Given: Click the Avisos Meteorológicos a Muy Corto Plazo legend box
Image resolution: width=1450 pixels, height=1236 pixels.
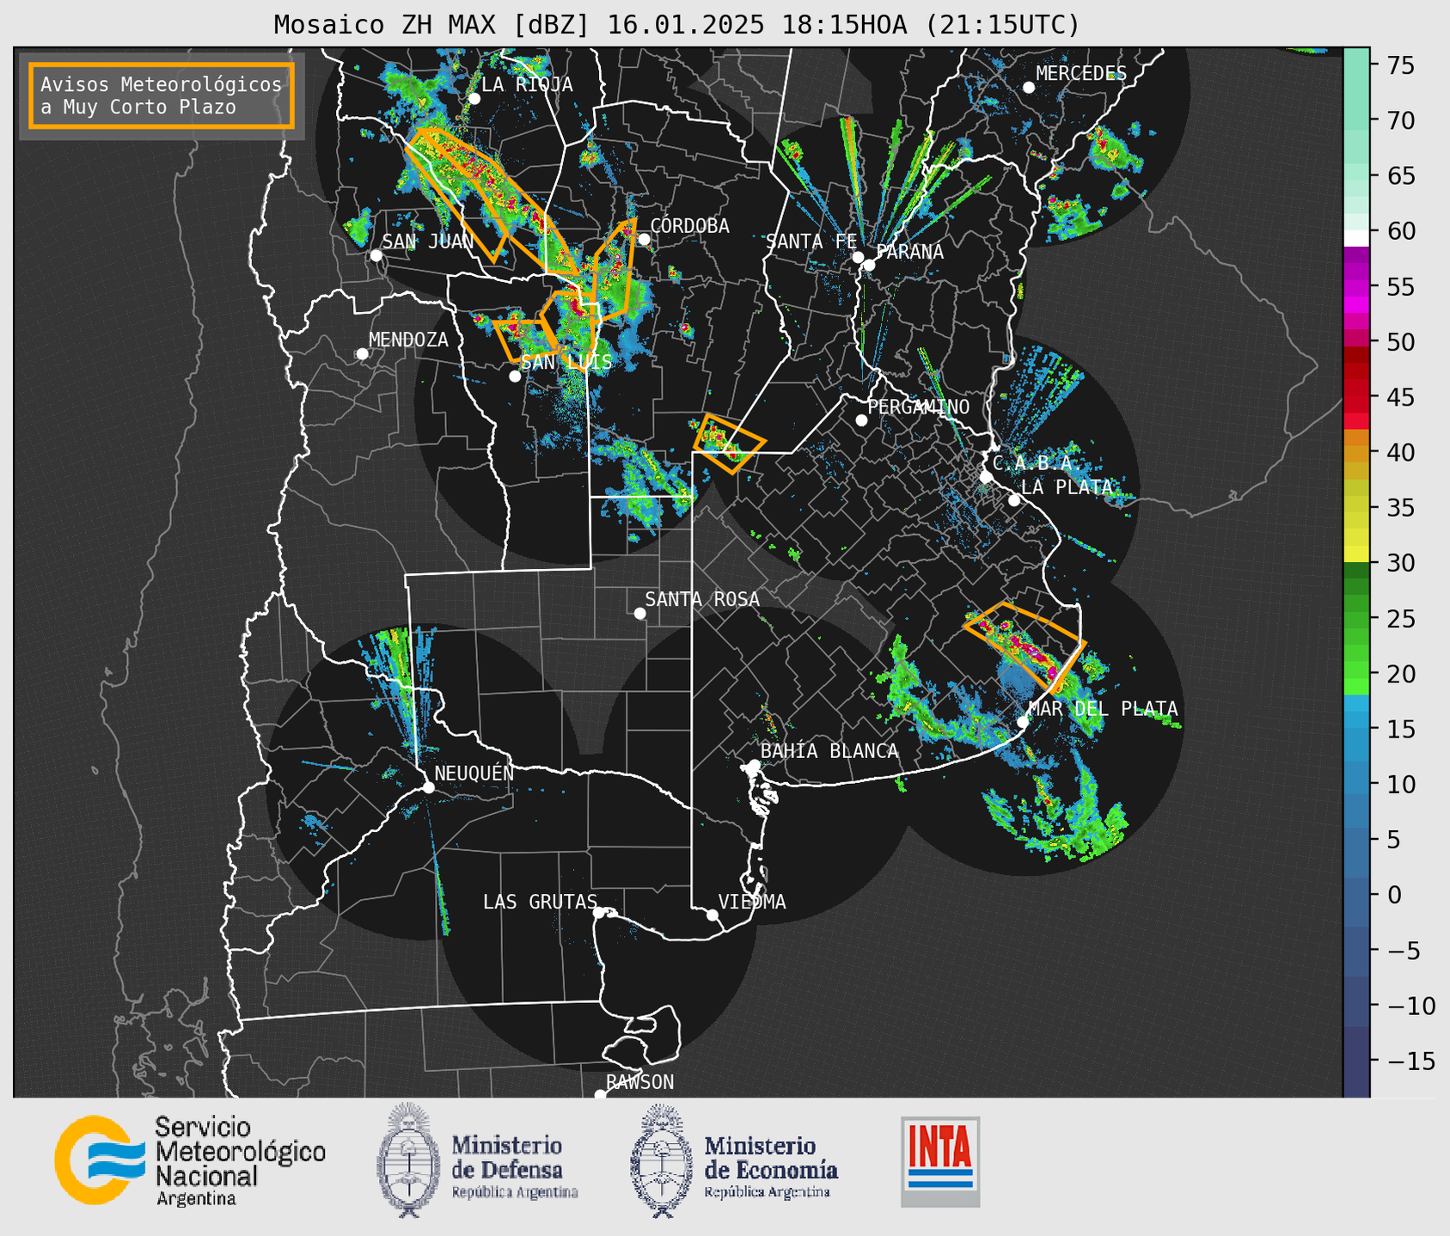Looking at the screenshot, I should (162, 95).
